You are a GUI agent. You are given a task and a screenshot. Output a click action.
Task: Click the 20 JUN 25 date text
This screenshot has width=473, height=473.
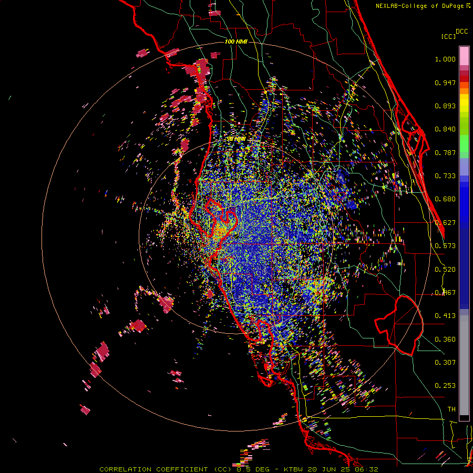[x=329, y=469]
